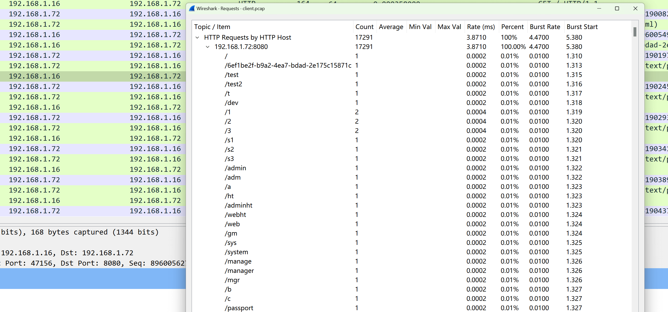Click the vertical scrollbar thumb of the statistics tree

pos(635,32)
